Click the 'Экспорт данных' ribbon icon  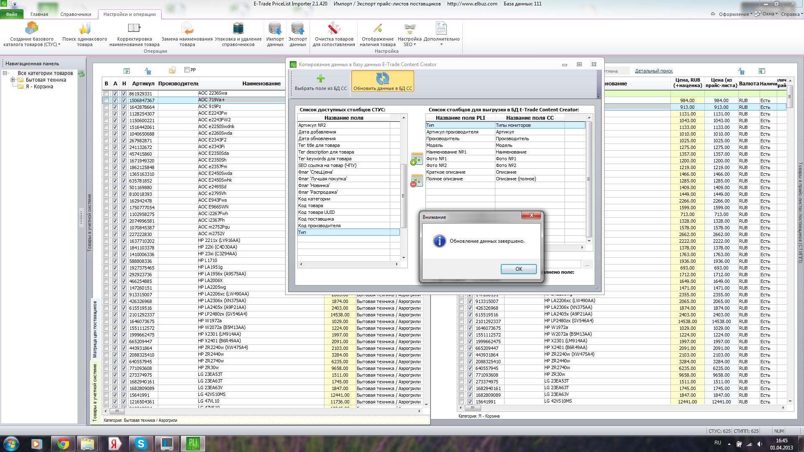(x=298, y=34)
